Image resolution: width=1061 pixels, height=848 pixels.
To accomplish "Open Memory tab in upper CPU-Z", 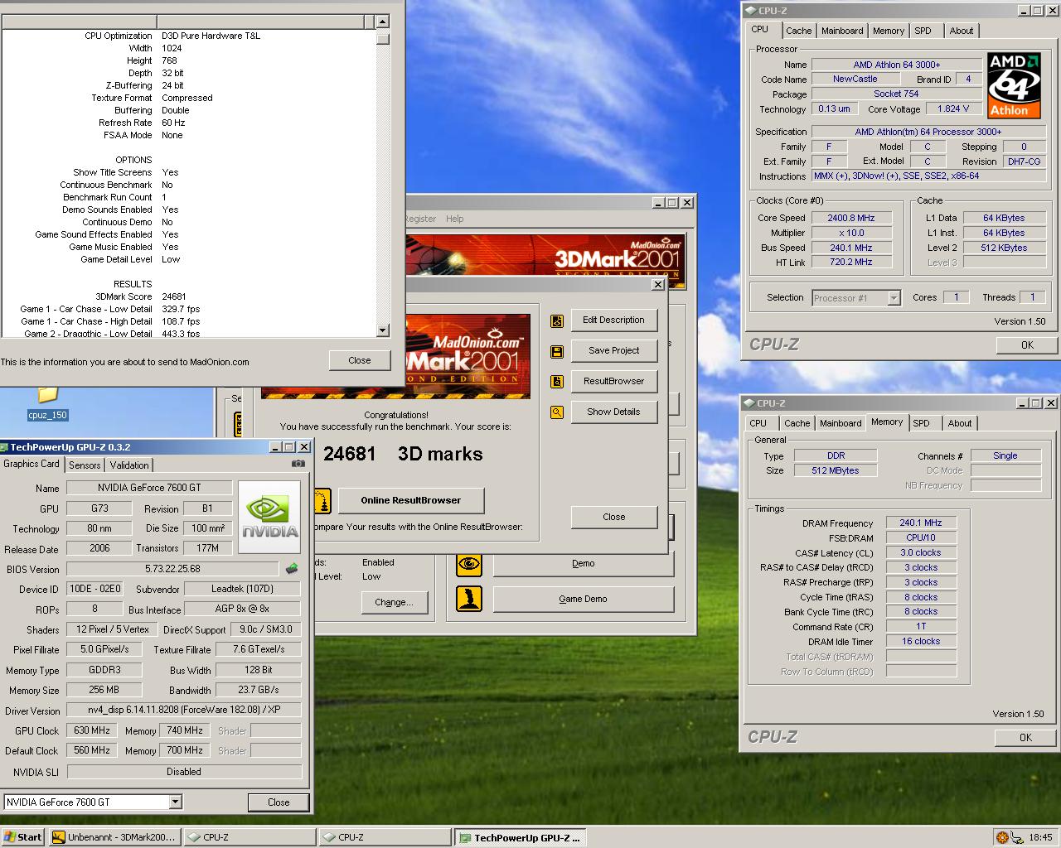I will click(x=888, y=31).
